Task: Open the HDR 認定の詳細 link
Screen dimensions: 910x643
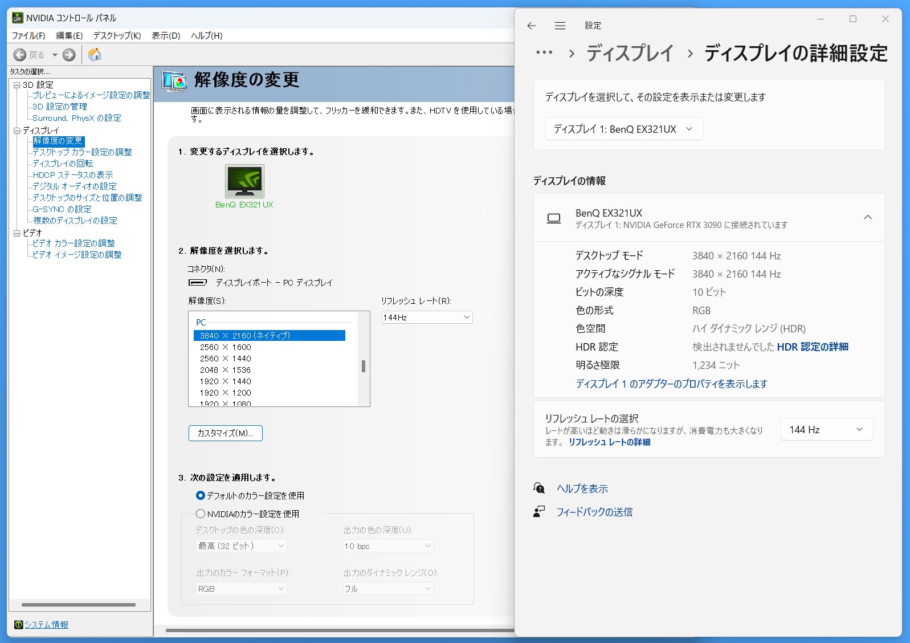Action: click(x=813, y=347)
